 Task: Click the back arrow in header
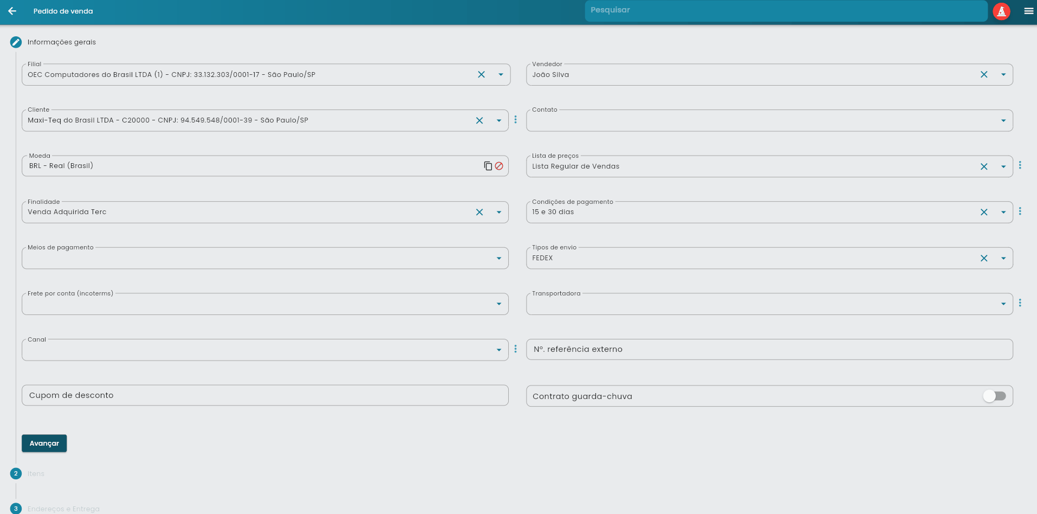click(12, 11)
